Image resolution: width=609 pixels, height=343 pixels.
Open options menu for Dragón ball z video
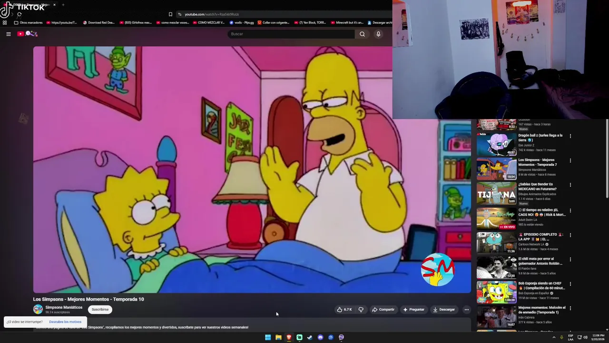pos(570,136)
